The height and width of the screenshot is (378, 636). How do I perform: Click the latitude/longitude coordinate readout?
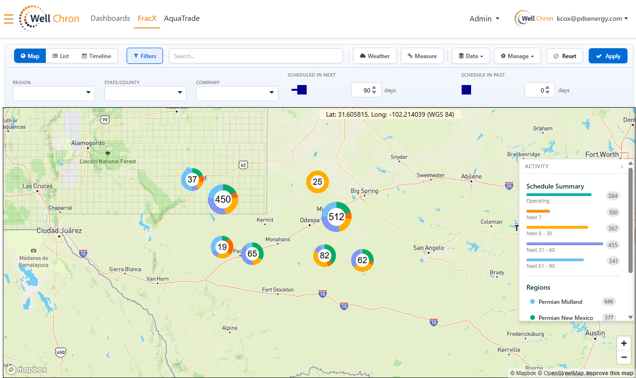click(x=390, y=114)
